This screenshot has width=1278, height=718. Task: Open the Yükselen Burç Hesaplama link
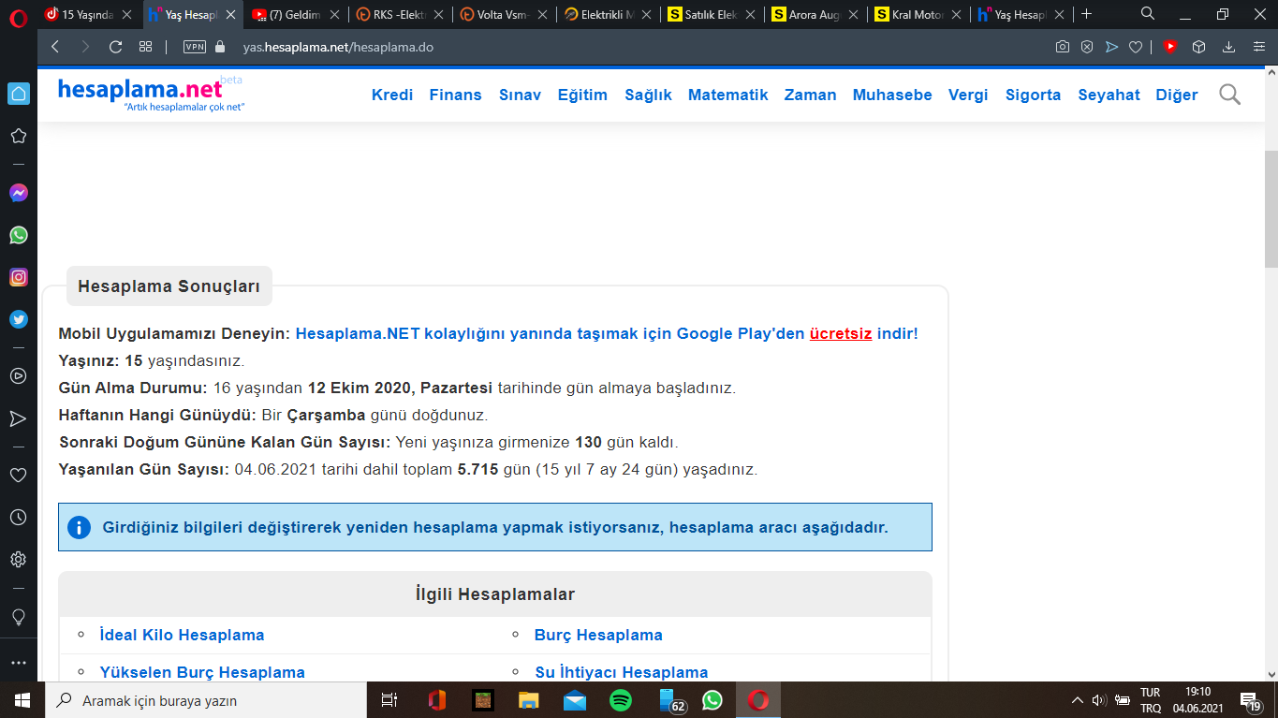click(202, 672)
